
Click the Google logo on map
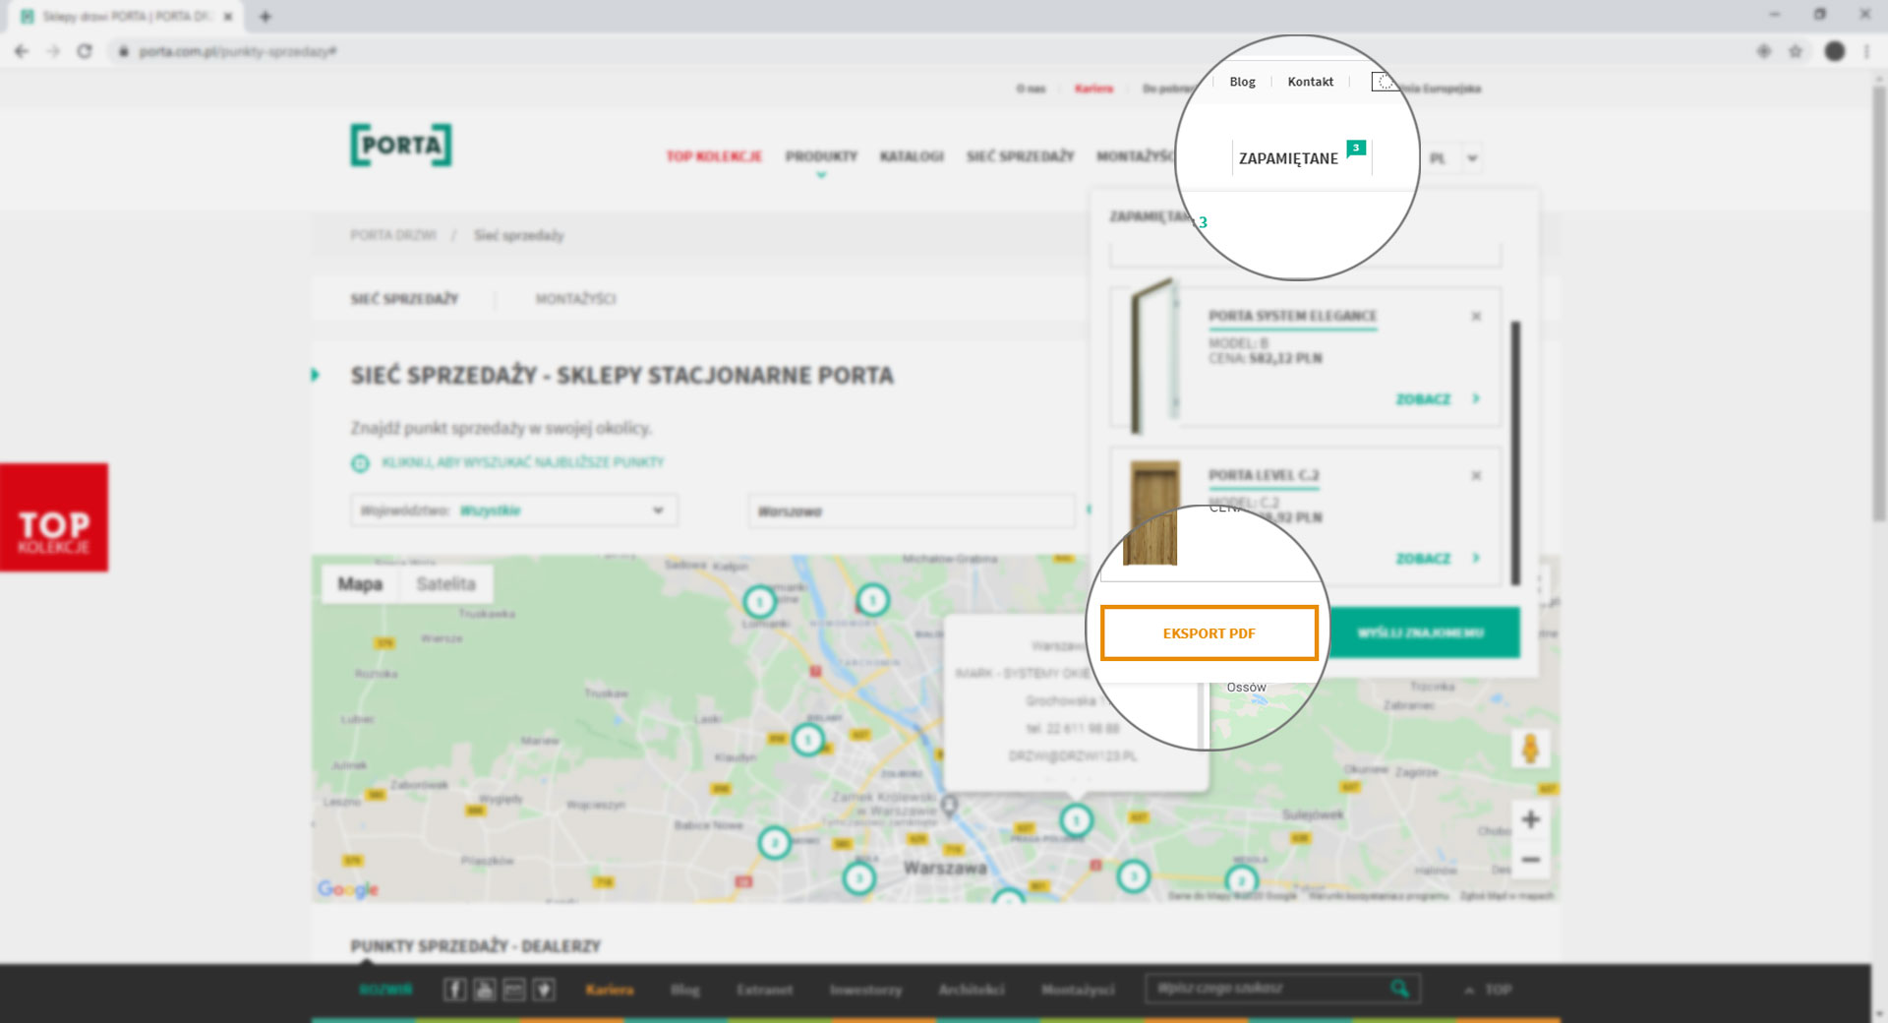point(348,889)
